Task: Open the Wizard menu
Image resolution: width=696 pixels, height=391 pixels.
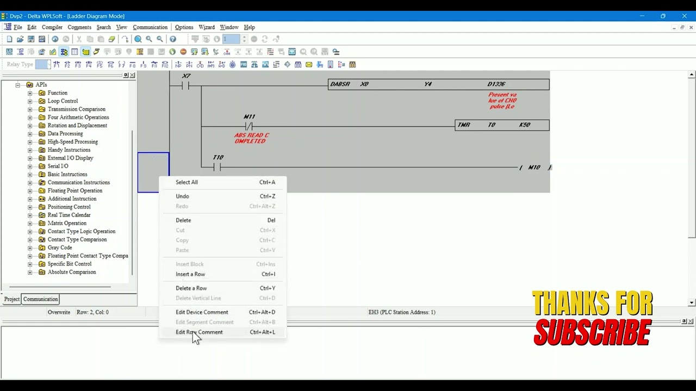Action: 206,27
